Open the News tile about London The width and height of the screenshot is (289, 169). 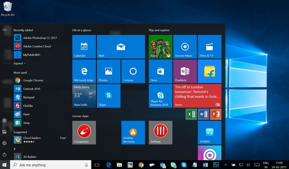(197, 96)
